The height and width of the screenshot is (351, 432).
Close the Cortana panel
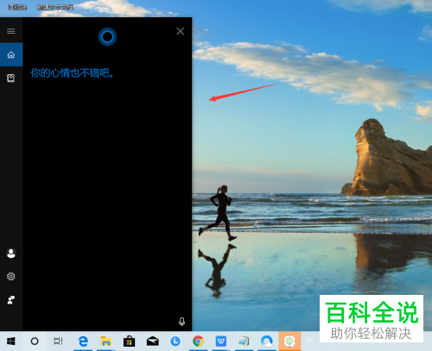tap(181, 31)
